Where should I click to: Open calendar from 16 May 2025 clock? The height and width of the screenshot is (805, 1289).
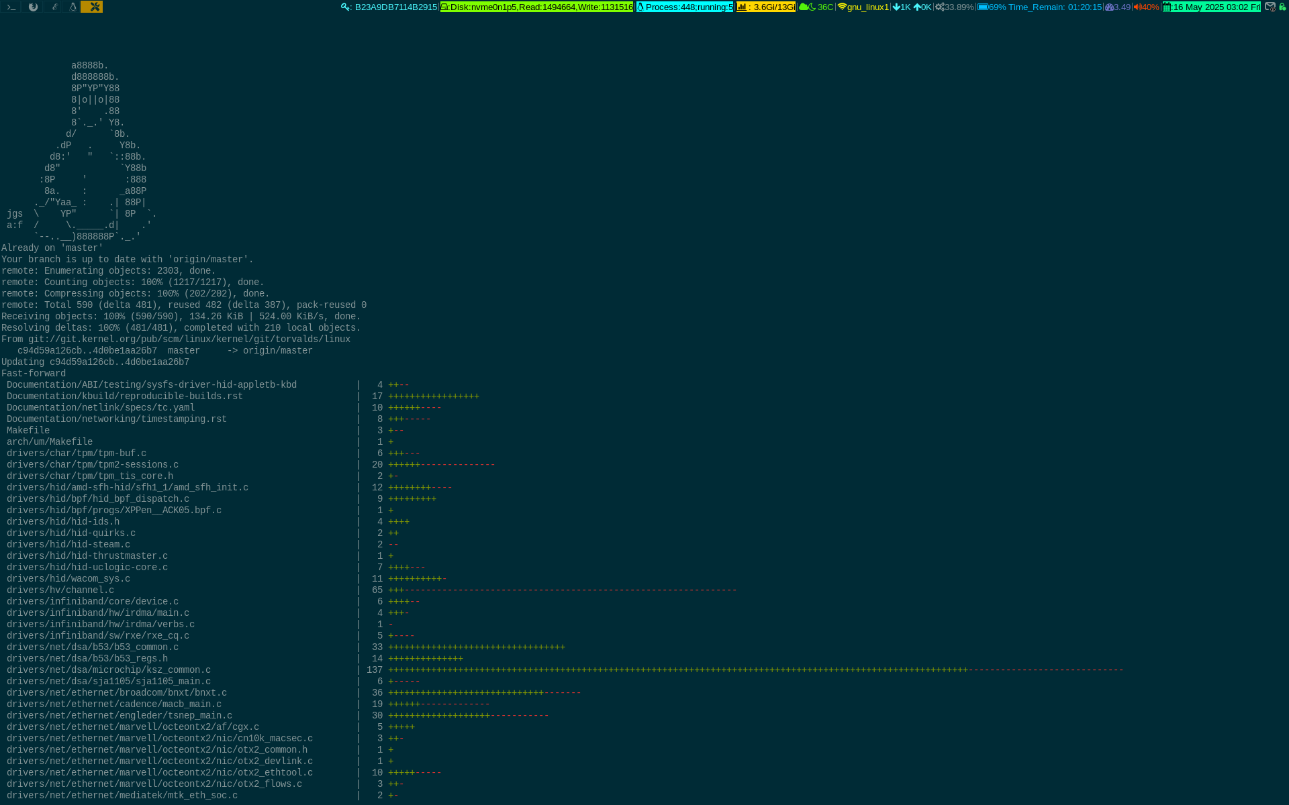(1212, 7)
